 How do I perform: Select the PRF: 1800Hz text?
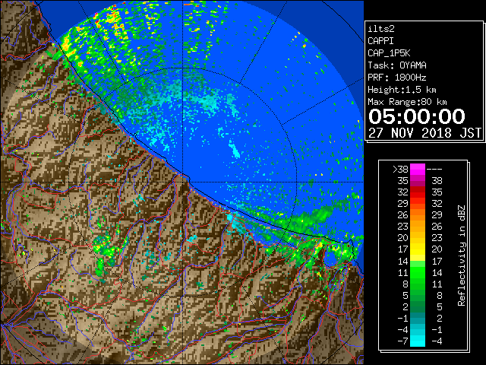tap(397, 78)
